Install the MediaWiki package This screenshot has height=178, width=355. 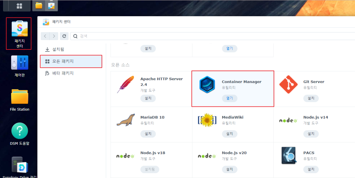[x=230, y=134]
